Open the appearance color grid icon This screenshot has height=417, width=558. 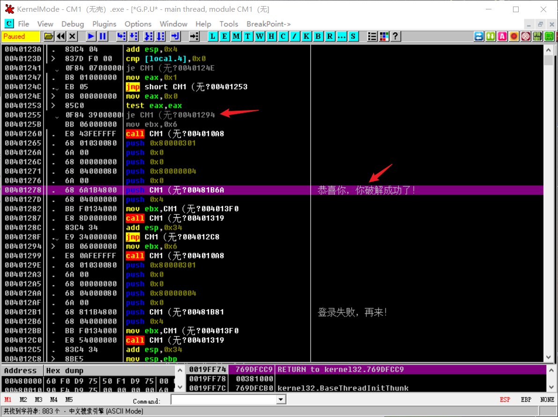coord(384,36)
